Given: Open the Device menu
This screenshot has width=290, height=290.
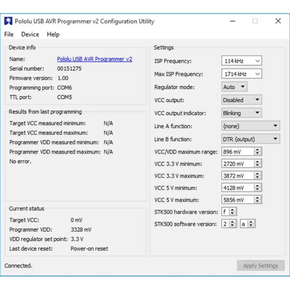Looking at the screenshot, I should tap(30, 34).
